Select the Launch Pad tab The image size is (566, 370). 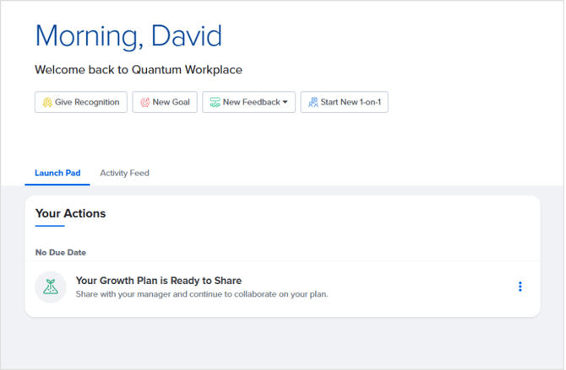[x=57, y=173]
